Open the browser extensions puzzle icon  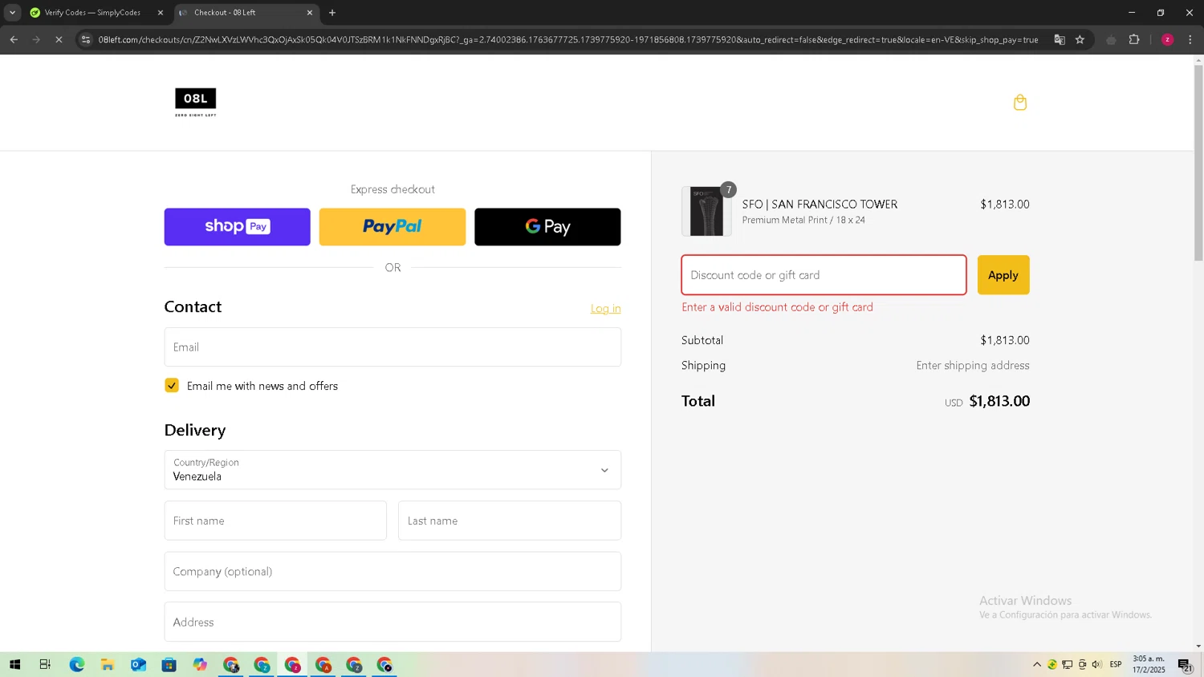tap(1134, 39)
